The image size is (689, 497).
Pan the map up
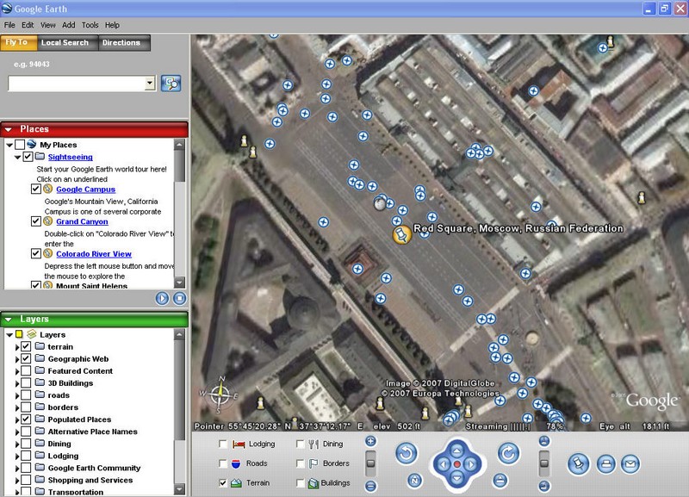pos(457,450)
